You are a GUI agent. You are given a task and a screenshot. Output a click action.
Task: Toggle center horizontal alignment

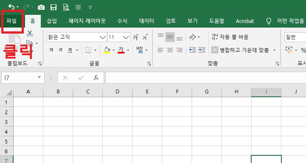pyautogui.click(x=170, y=50)
